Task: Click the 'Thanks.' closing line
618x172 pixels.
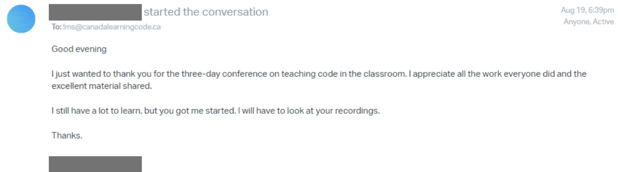Action: click(x=67, y=135)
